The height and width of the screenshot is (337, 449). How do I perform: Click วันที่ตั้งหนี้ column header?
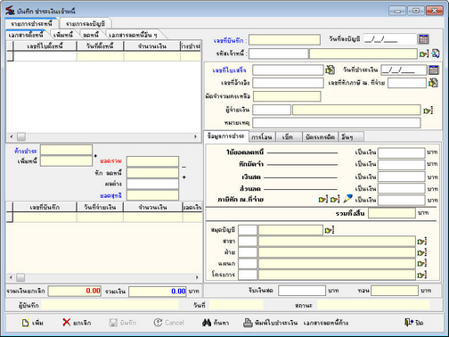pos(100,46)
